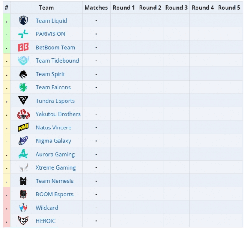Click the Nigma Galaxy logo icon
The height and width of the screenshot is (228, 244).
click(23, 141)
